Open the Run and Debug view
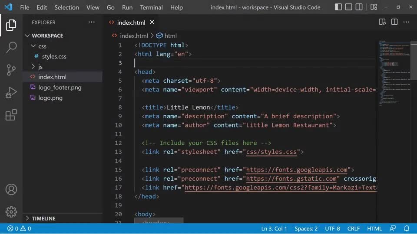Viewport: 417px width, 234px height. (x=11, y=92)
